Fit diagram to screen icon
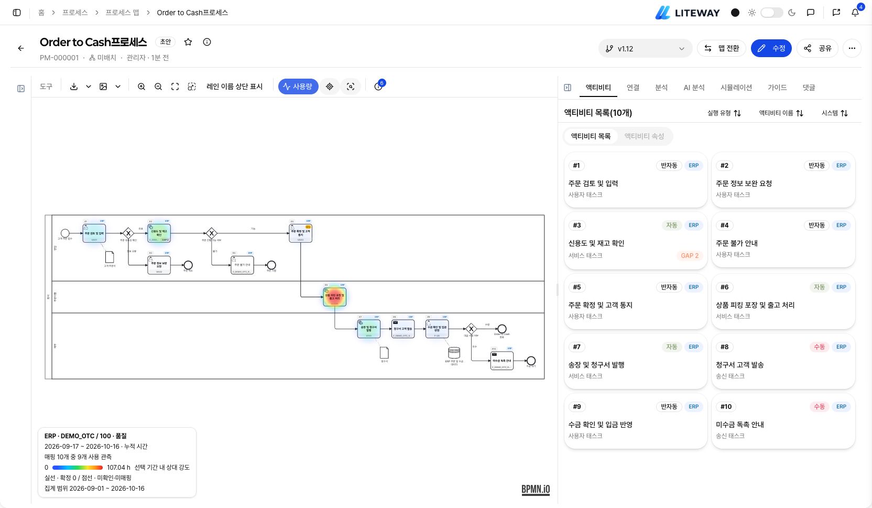Screen dimensions: 872x508 pos(175,87)
